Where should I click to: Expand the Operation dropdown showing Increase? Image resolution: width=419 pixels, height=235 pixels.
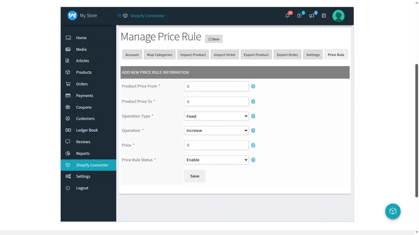[216, 130]
